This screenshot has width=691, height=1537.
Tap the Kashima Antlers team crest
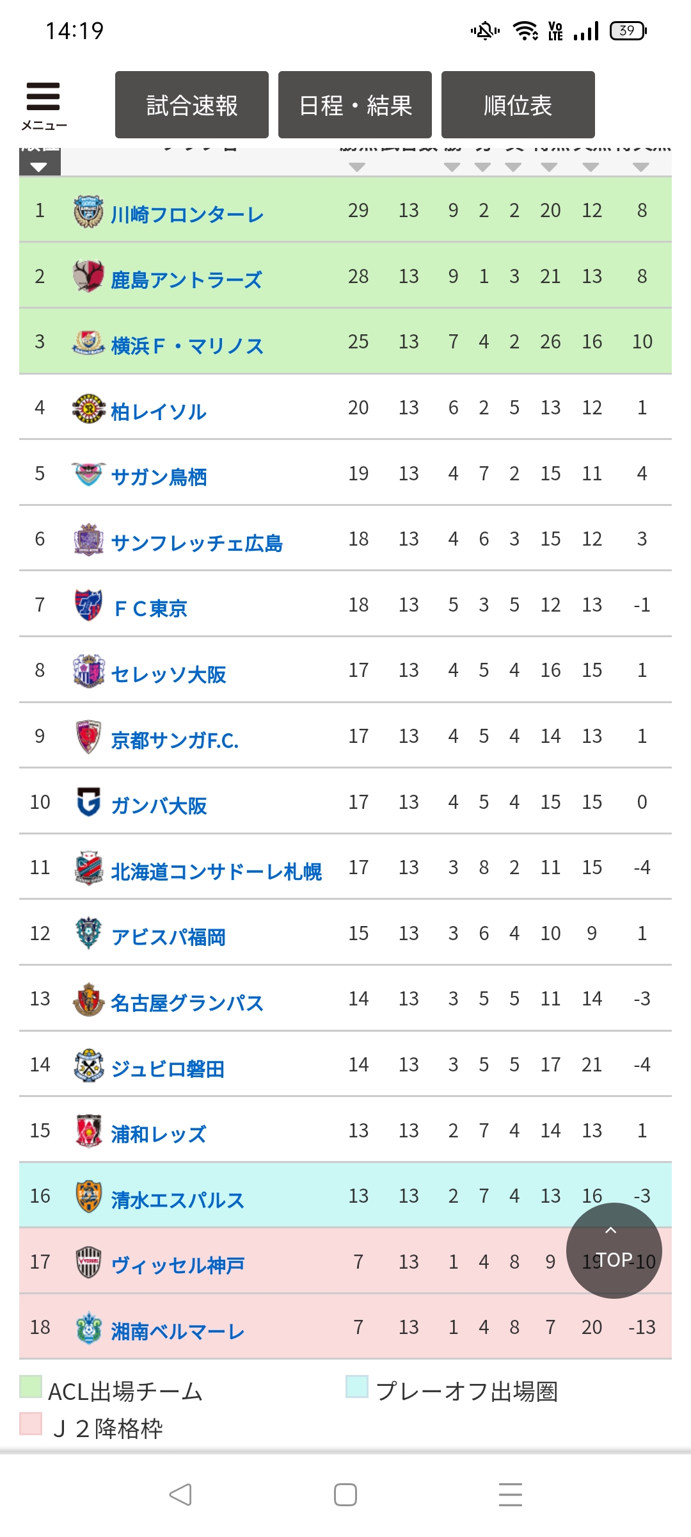(88, 277)
